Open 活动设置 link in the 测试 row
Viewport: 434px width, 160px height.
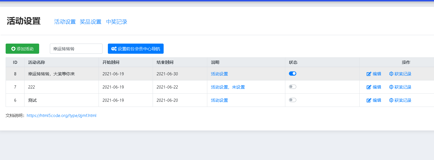point(219,100)
